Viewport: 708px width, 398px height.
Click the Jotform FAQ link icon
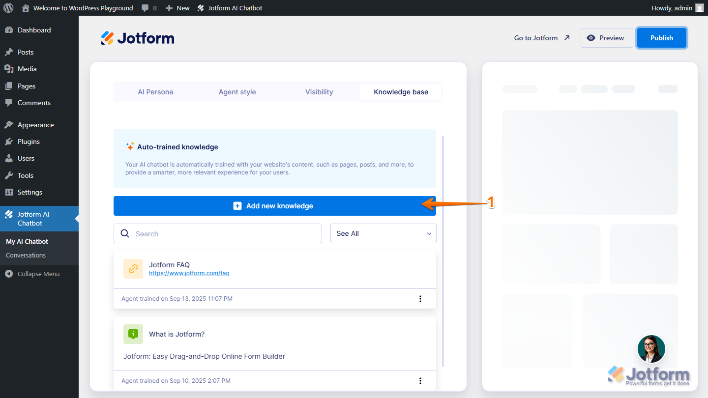point(133,269)
